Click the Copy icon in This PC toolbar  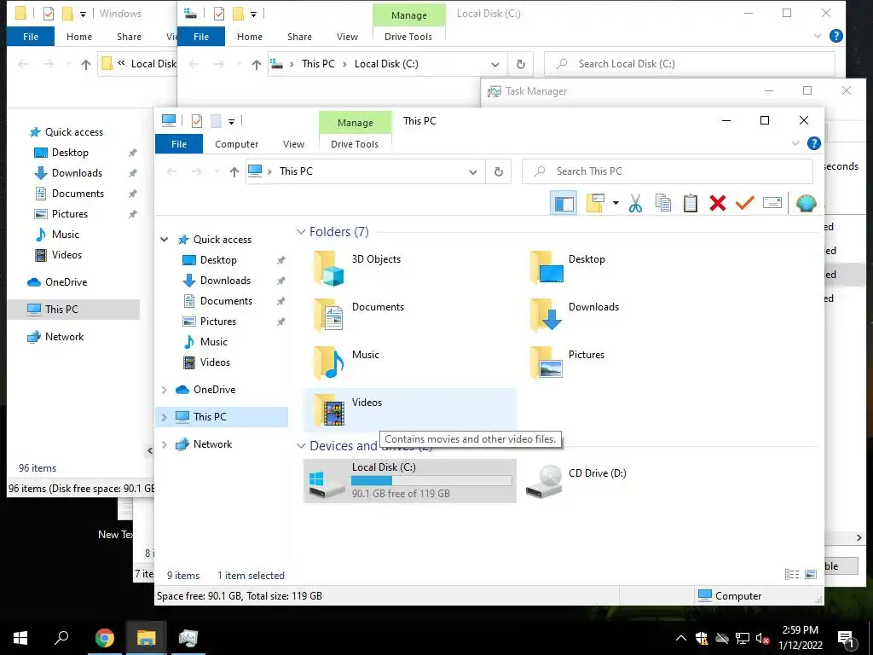[663, 203]
